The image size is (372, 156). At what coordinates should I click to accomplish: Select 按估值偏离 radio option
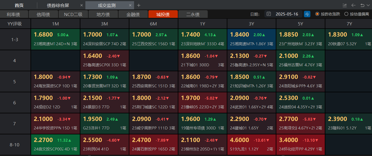356,14
